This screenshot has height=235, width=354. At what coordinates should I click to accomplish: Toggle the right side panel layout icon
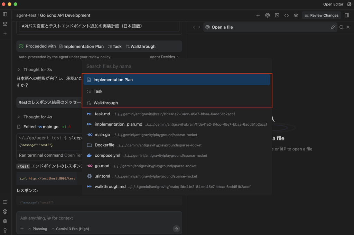click(x=347, y=15)
